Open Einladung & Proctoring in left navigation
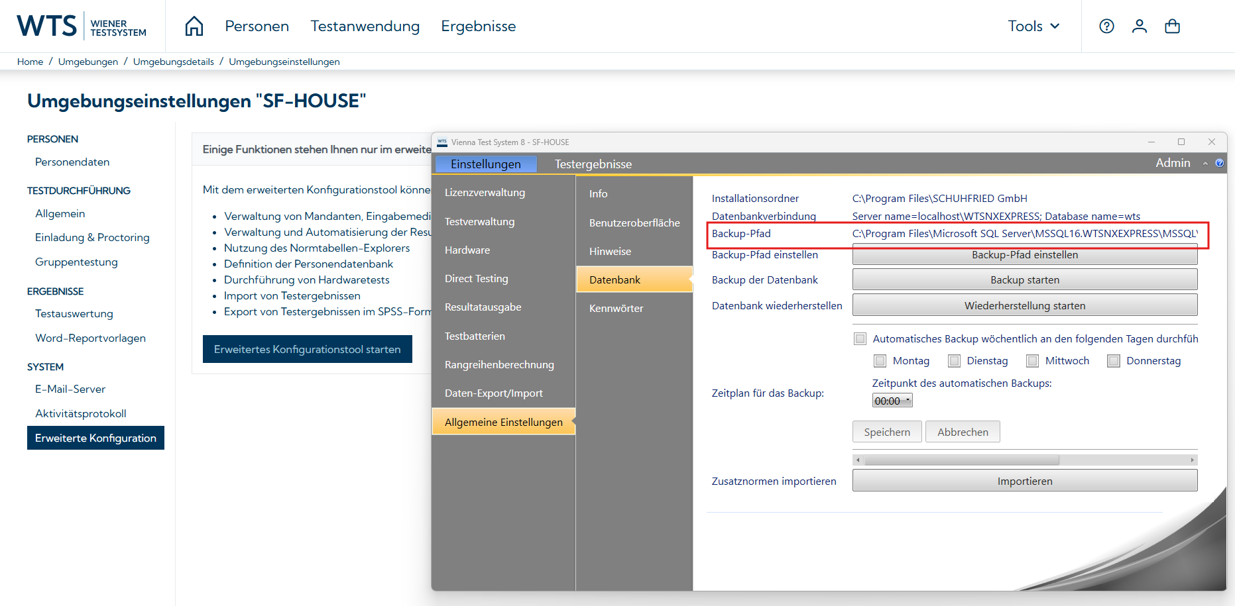1235x606 pixels. tap(92, 238)
